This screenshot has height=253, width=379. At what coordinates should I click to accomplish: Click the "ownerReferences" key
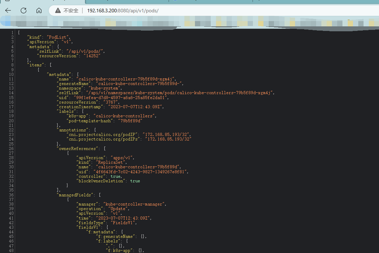[x=77, y=149]
